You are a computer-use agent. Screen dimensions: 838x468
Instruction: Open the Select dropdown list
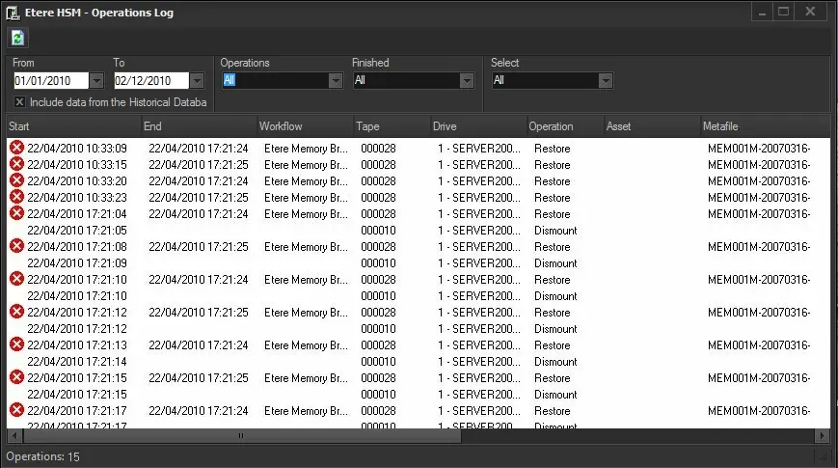point(605,81)
